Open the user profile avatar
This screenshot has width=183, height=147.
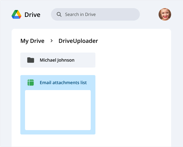tap(165, 14)
